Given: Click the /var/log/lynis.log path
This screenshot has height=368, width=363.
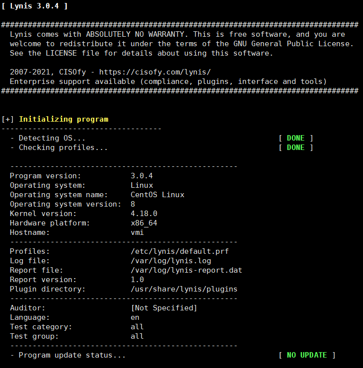Looking at the screenshot, I should coord(171,261).
